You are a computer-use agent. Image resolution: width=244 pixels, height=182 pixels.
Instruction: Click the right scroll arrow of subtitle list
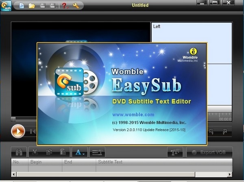tap(230, 174)
